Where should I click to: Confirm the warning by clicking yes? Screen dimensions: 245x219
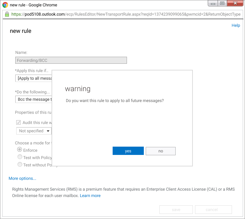[x=128, y=151]
